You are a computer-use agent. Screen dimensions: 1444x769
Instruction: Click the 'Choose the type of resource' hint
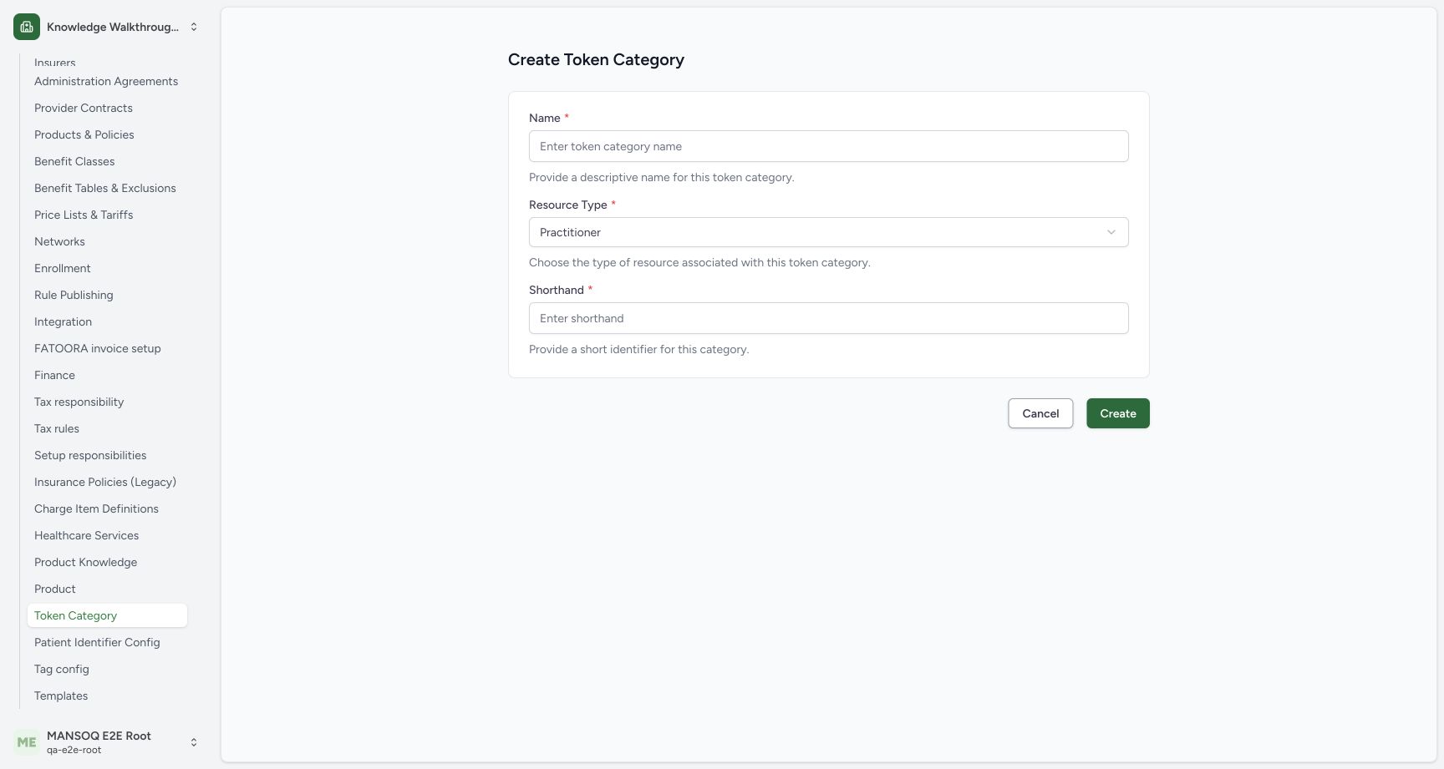point(699,262)
